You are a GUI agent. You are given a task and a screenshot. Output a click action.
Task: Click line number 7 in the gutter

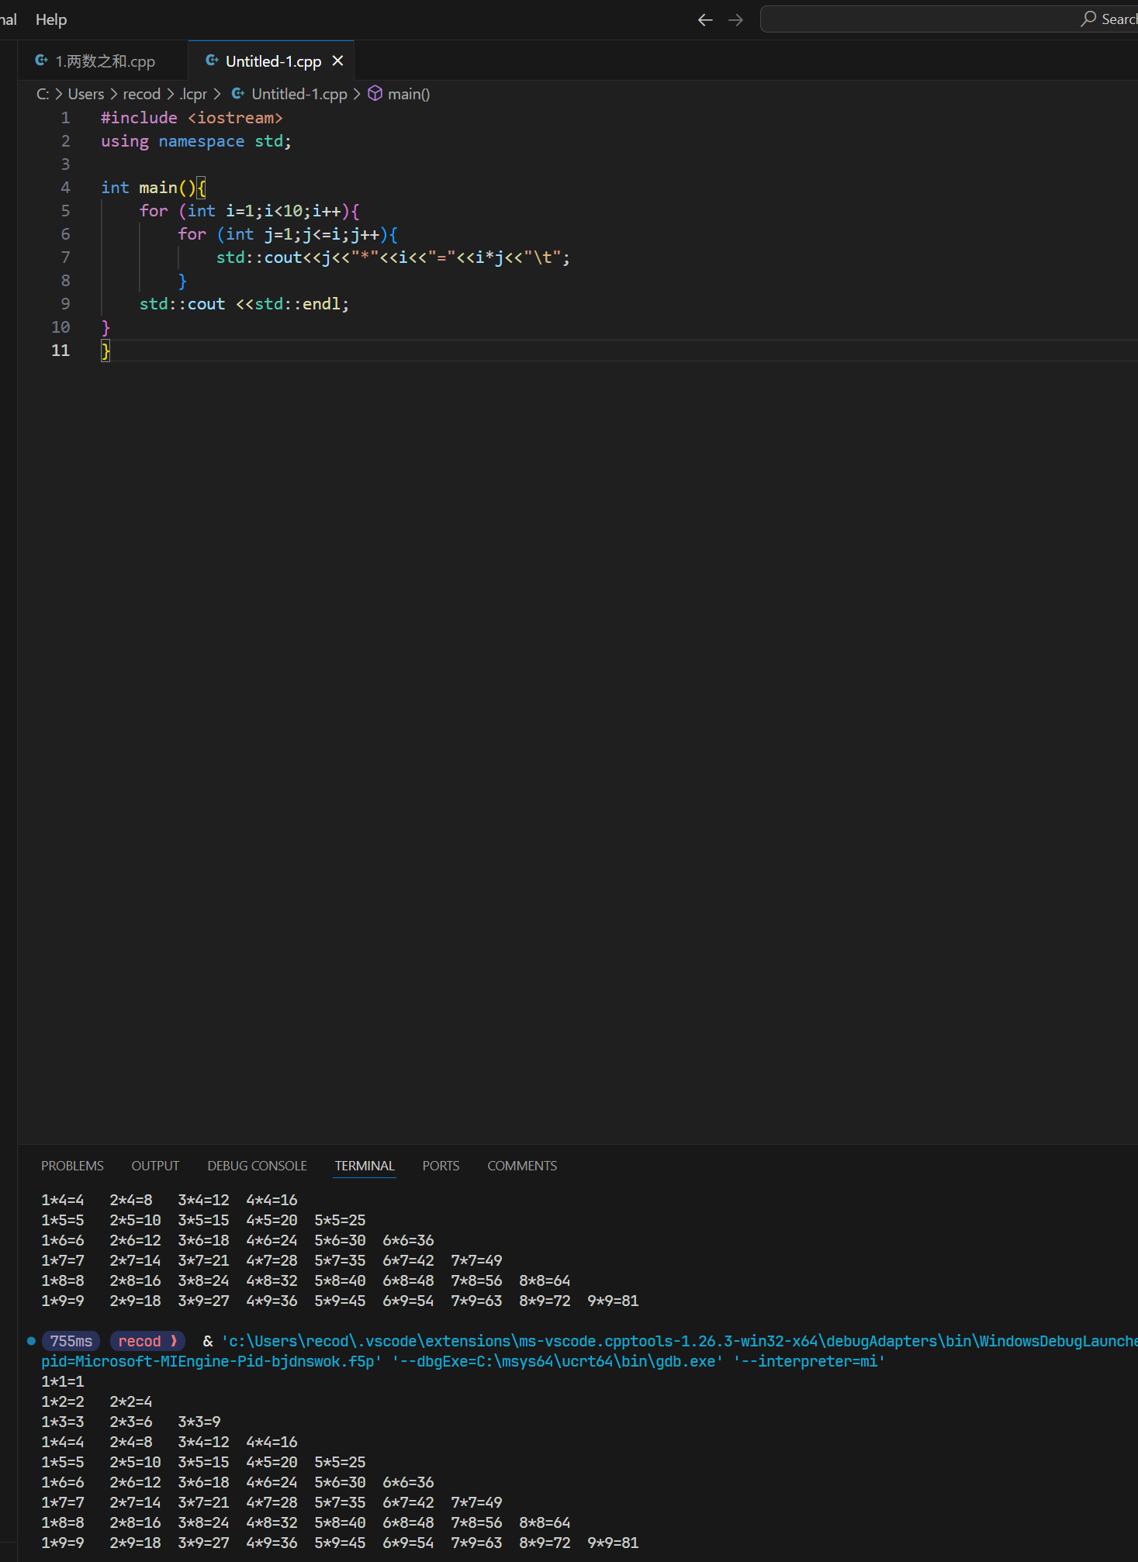(x=65, y=257)
